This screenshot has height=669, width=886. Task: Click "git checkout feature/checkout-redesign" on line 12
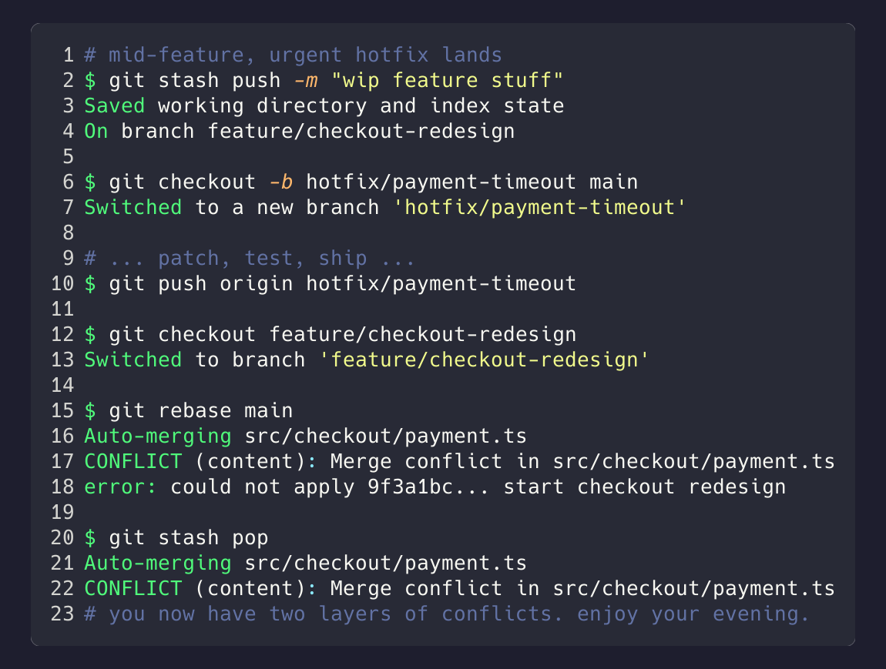coord(342,335)
